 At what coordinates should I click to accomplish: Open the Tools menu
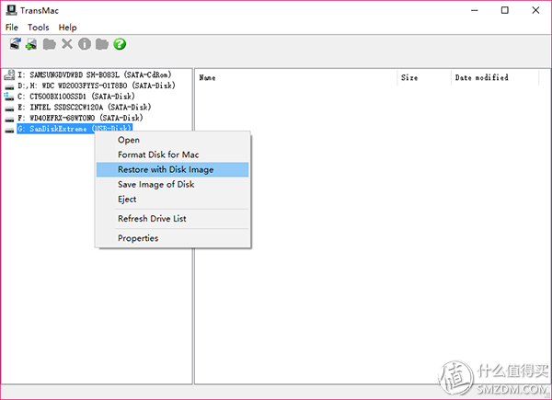(x=38, y=27)
